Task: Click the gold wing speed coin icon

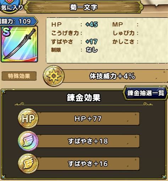Action: [28, 164]
